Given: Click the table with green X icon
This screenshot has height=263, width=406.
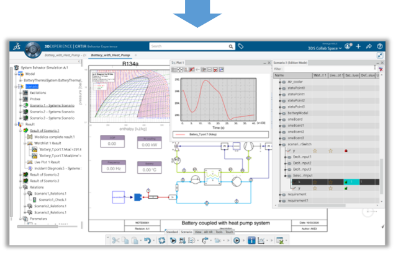Looking at the screenshot, I should [280, 241].
